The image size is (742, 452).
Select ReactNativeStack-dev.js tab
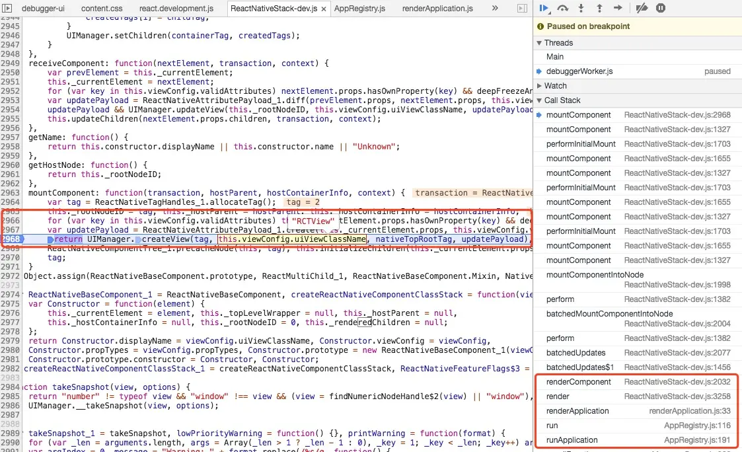coord(274,9)
